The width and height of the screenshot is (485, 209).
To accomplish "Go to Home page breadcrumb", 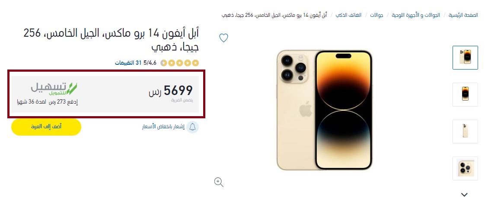I will pyautogui.click(x=463, y=15).
